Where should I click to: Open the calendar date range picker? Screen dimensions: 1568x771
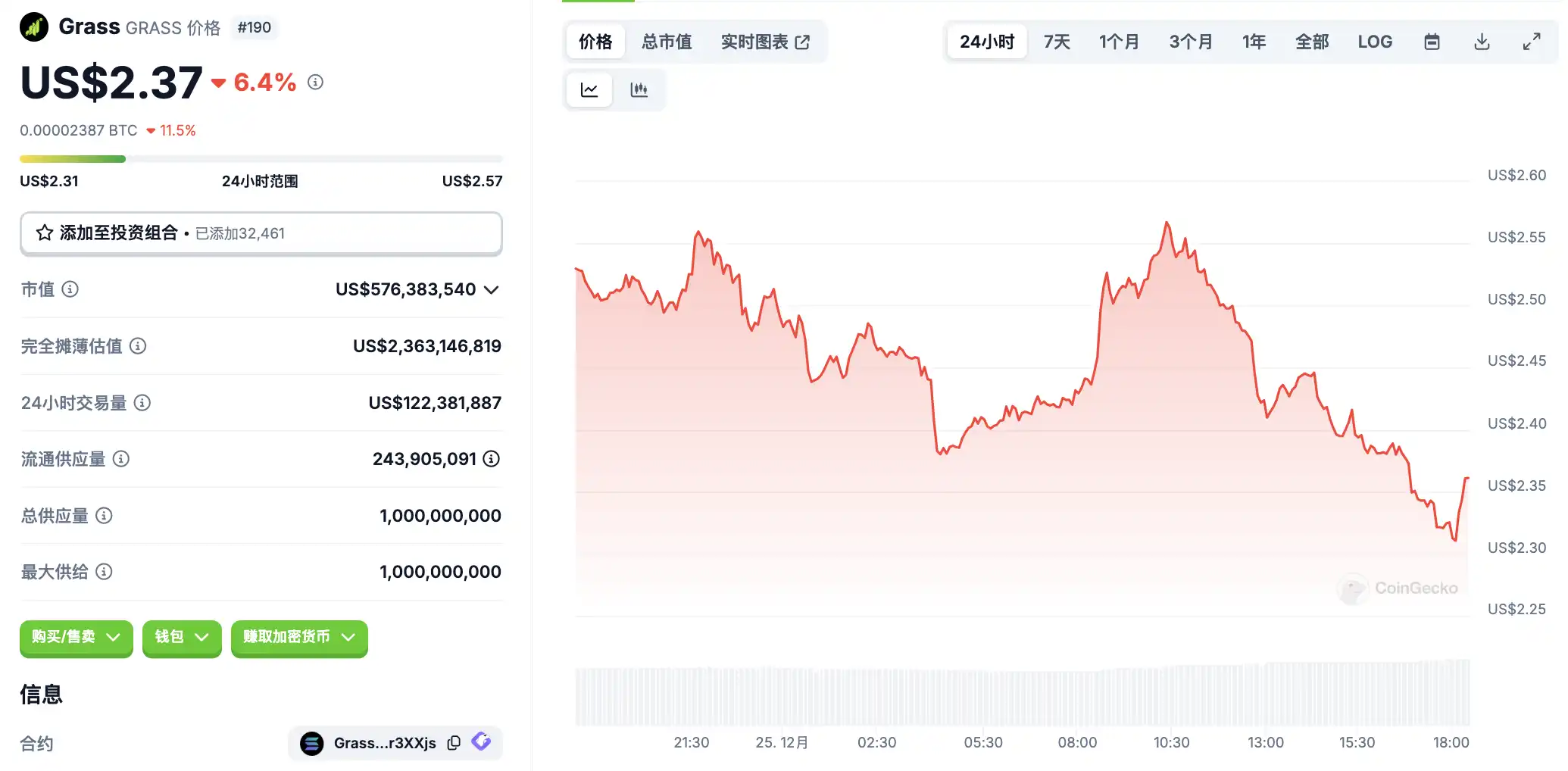(1432, 42)
